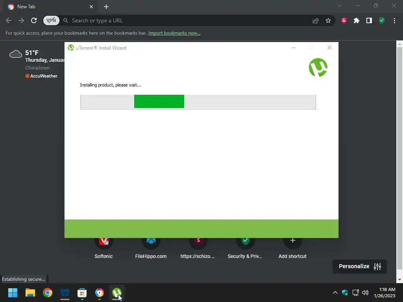Click the browser back arrow
Viewport: 403px width, 302px height.
[9, 20]
